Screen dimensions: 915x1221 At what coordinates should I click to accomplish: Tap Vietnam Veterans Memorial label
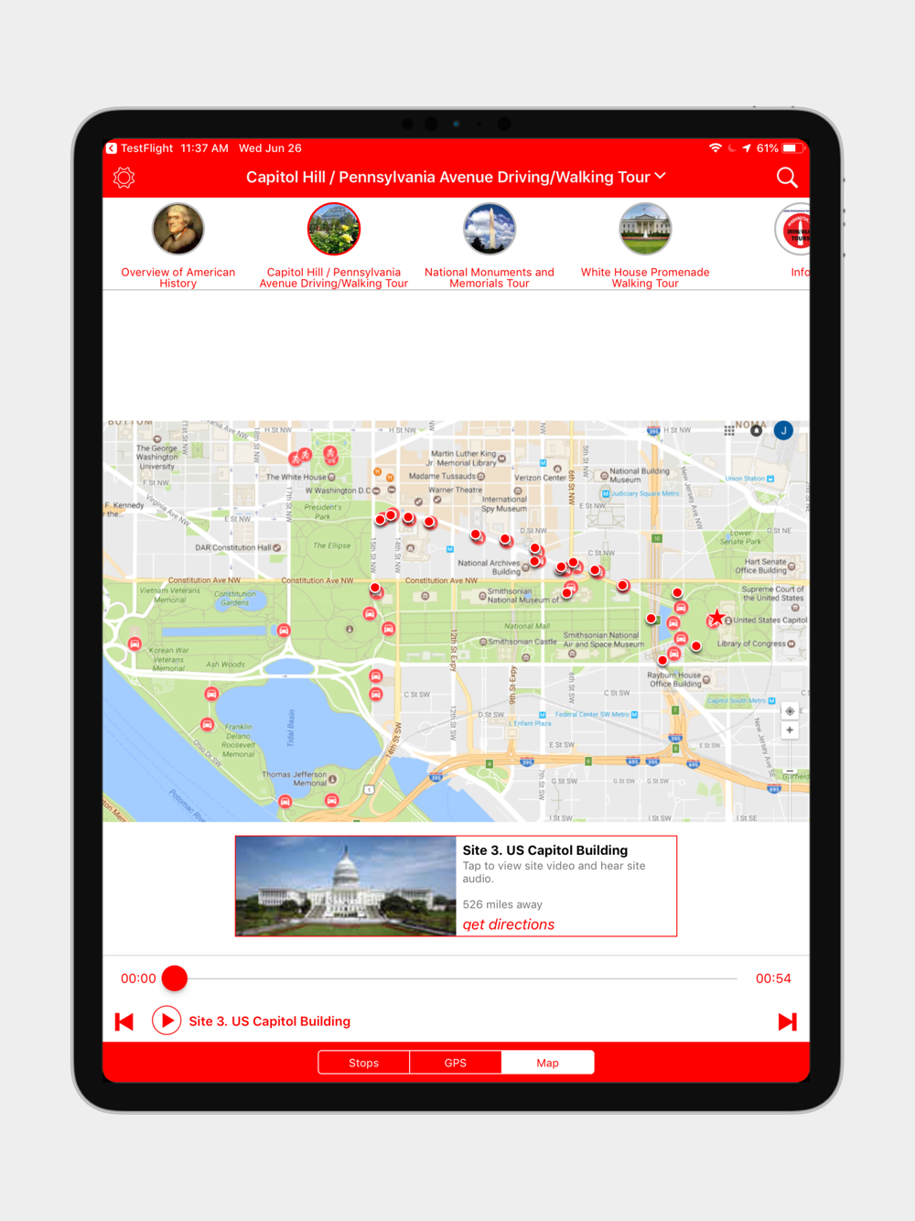[170, 595]
